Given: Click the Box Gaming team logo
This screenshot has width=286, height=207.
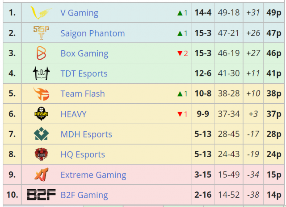Looking at the screenshot, I should click(41, 53).
